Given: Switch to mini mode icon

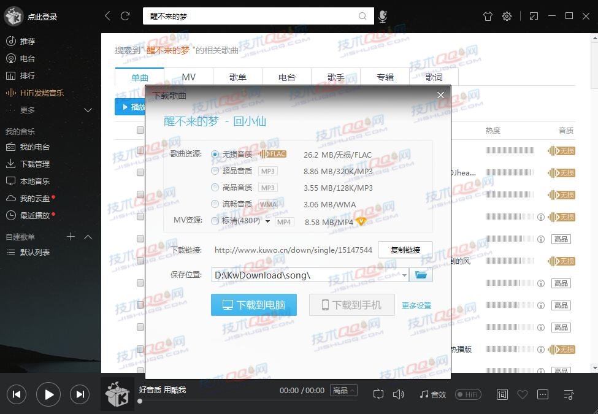Looking at the screenshot, I should 534,16.
